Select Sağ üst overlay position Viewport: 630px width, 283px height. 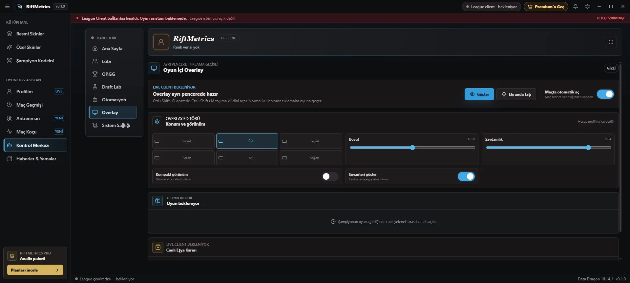click(x=311, y=141)
